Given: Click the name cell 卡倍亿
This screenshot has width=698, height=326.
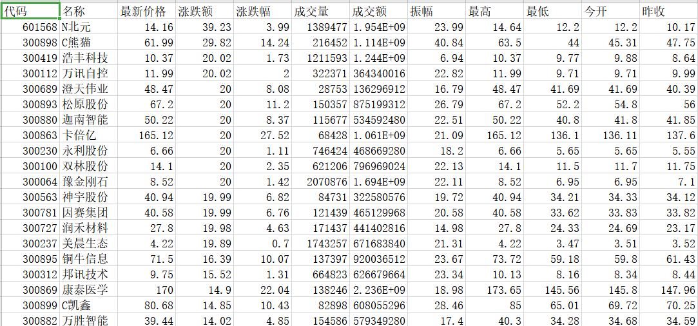Looking at the screenshot, I should 89,135.
